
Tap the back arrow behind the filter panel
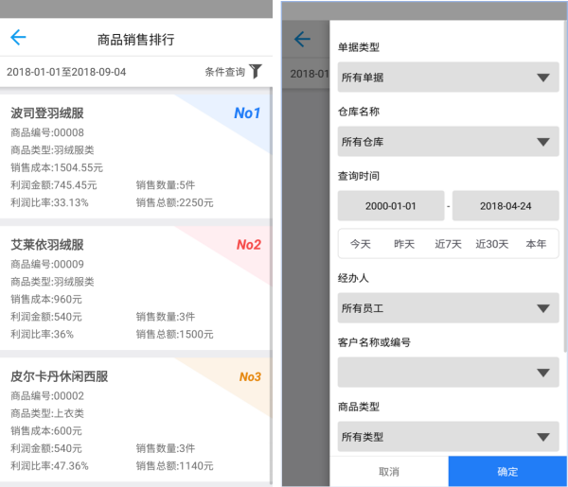(x=302, y=39)
